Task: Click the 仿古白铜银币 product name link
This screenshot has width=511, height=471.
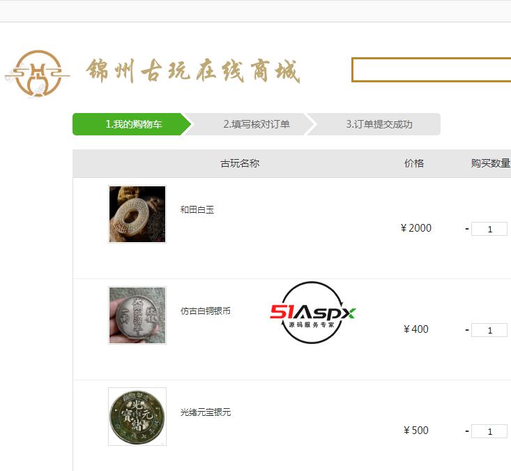Action: coord(206,311)
